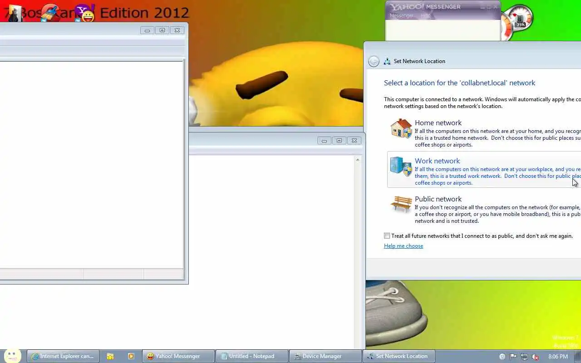The image size is (581, 363).
Task: Select the Public network heading
Action: [438, 199]
